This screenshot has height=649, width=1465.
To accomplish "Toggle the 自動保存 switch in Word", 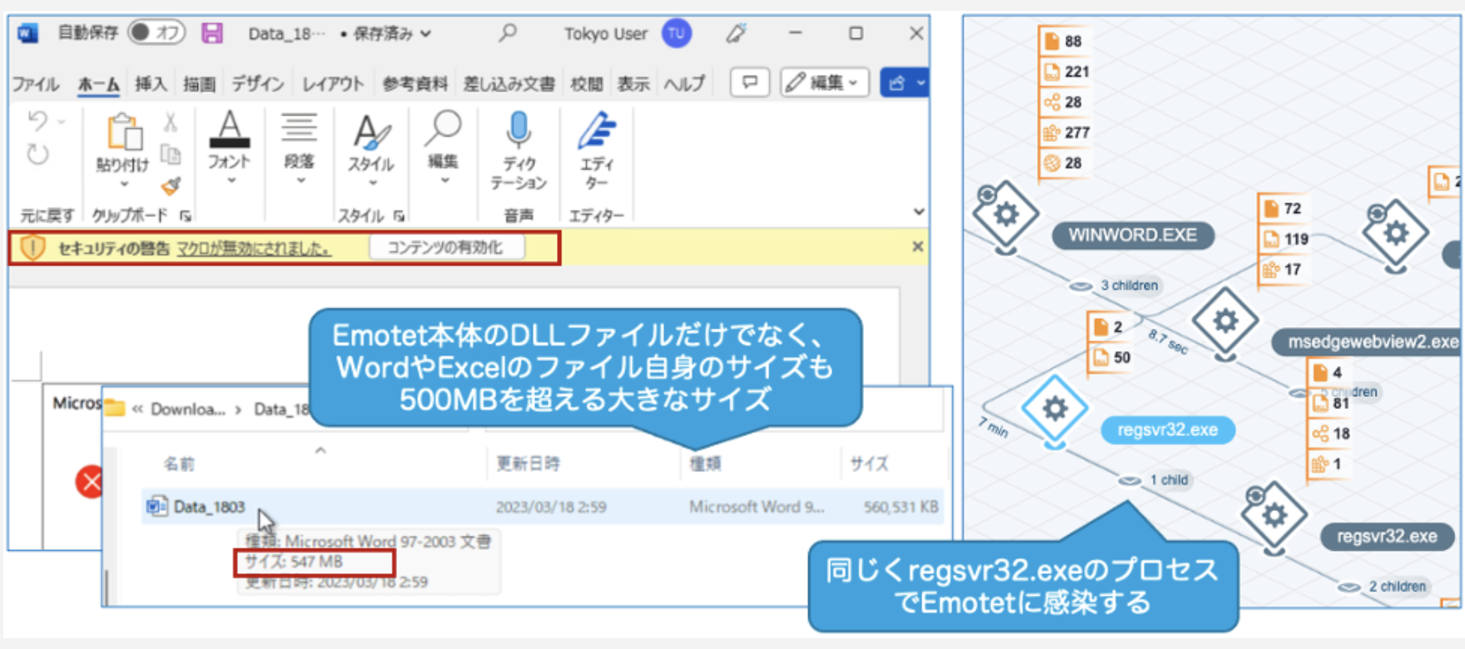I will tap(156, 33).
